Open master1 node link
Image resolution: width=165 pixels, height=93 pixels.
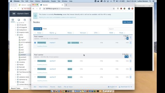[x=52, y=43]
